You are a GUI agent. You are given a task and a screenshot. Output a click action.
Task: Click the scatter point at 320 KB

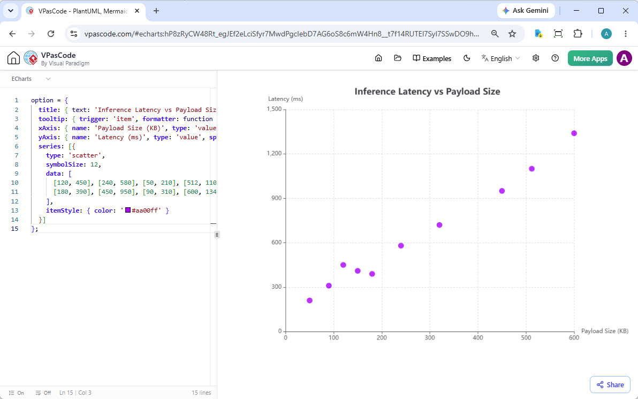click(439, 225)
